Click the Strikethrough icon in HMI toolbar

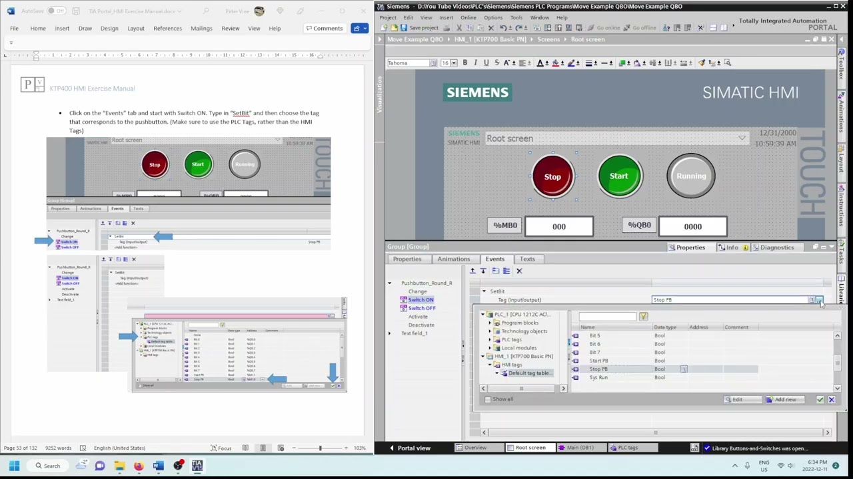click(x=496, y=63)
